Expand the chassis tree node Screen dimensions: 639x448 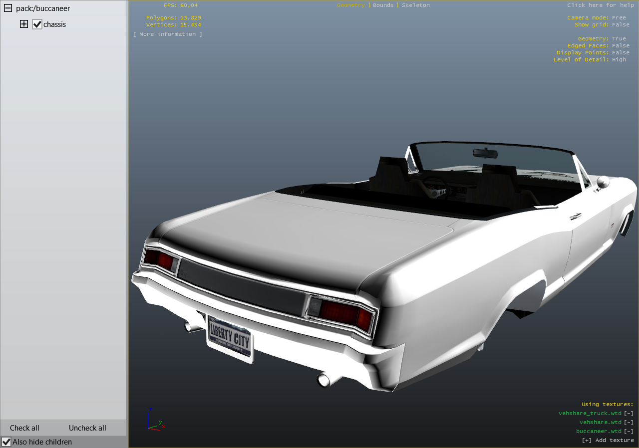(24, 24)
